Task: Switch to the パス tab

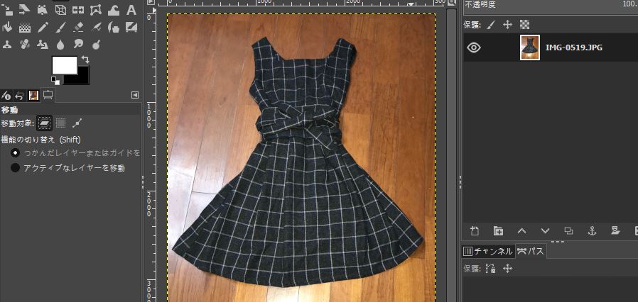Action: point(531,251)
